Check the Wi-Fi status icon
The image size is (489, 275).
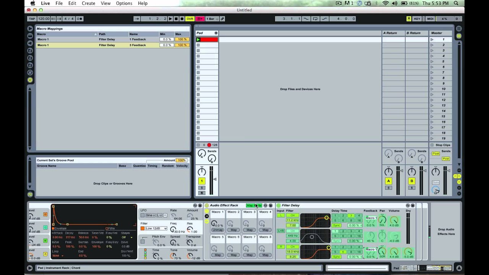385,3
